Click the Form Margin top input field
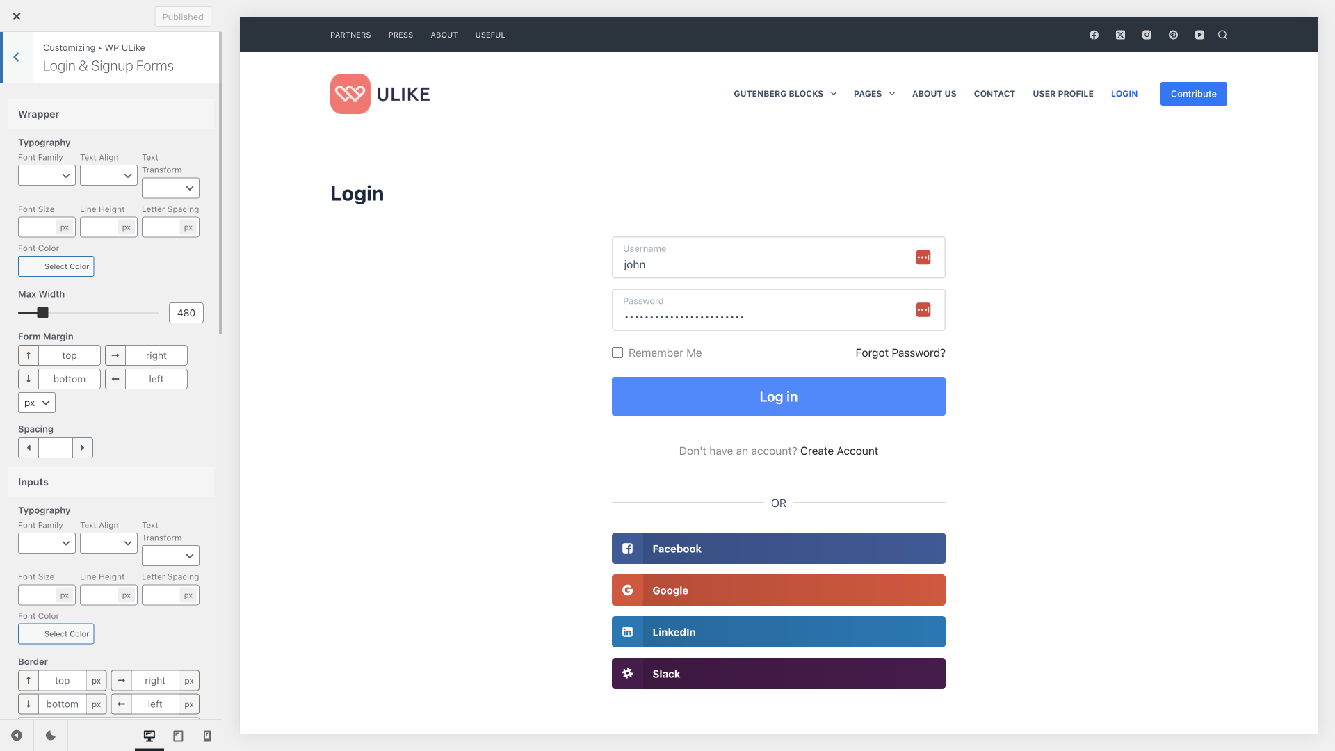 69,355
